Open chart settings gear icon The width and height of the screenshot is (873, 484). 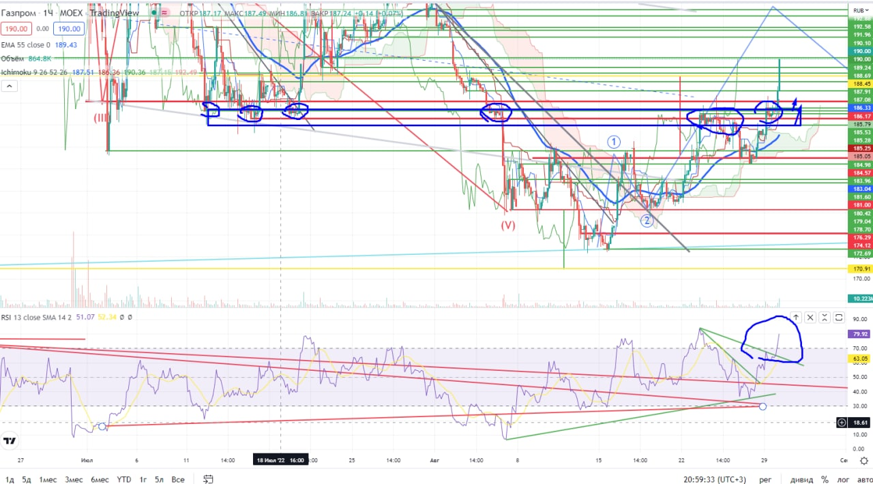(x=863, y=480)
